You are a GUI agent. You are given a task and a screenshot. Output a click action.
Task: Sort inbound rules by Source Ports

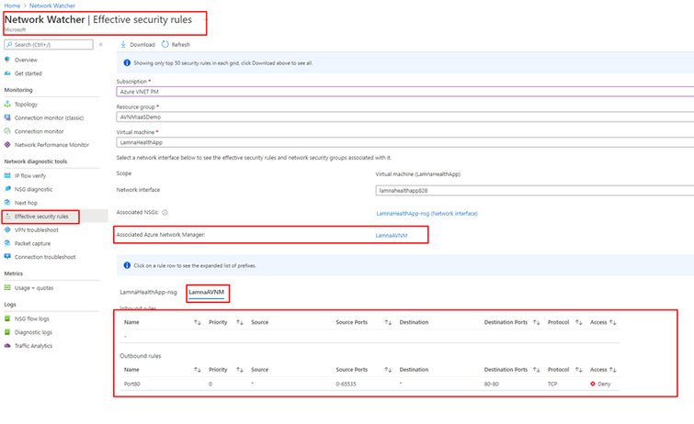(388, 322)
